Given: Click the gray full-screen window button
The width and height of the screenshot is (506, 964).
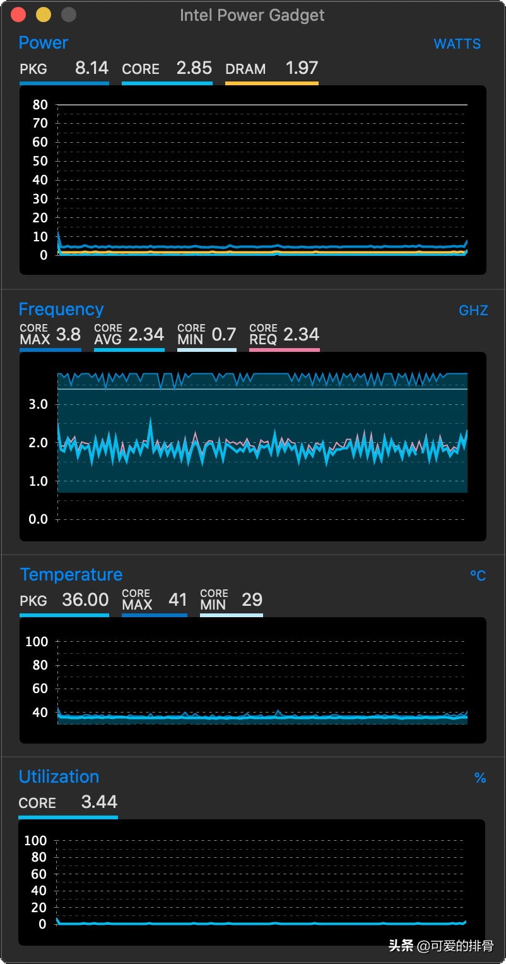Looking at the screenshot, I should pyautogui.click(x=68, y=15).
